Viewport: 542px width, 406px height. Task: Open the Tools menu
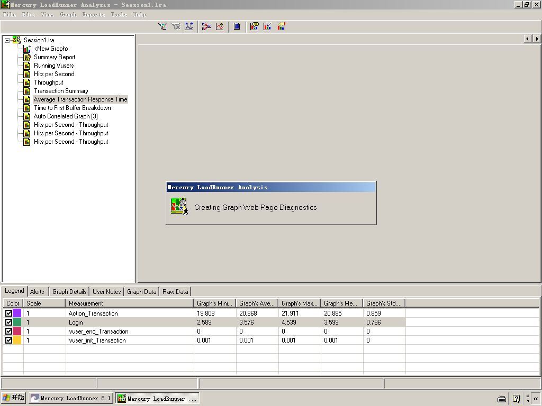(119, 14)
